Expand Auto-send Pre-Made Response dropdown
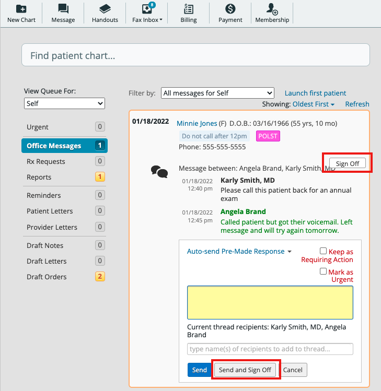The width and height of the screenshot is (381, 391). click(239, 252)
